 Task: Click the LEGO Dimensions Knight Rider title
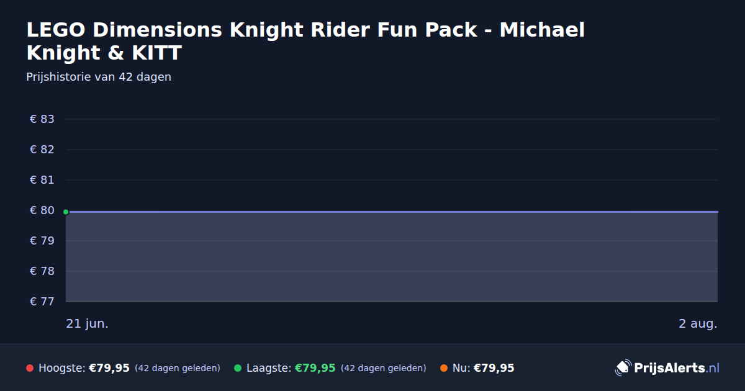click(305, 41)
